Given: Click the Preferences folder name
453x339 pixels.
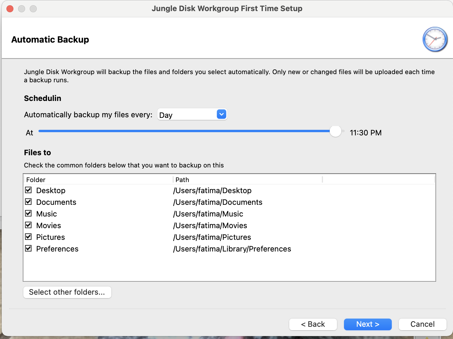Looking at the screenshot, I should [57, 249].
